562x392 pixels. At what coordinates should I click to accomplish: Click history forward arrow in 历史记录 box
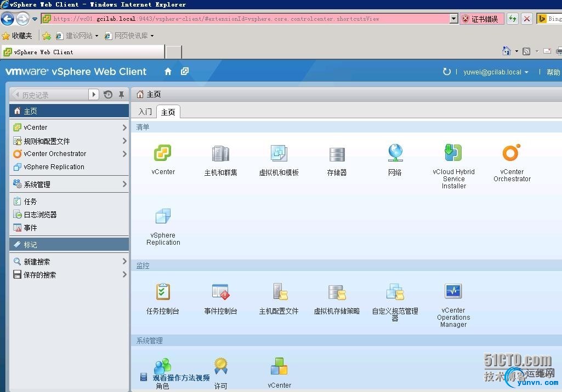tap(94, 95)
